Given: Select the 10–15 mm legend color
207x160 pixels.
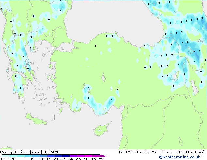Looking at the screenshot, I should [x=43, y=156].
